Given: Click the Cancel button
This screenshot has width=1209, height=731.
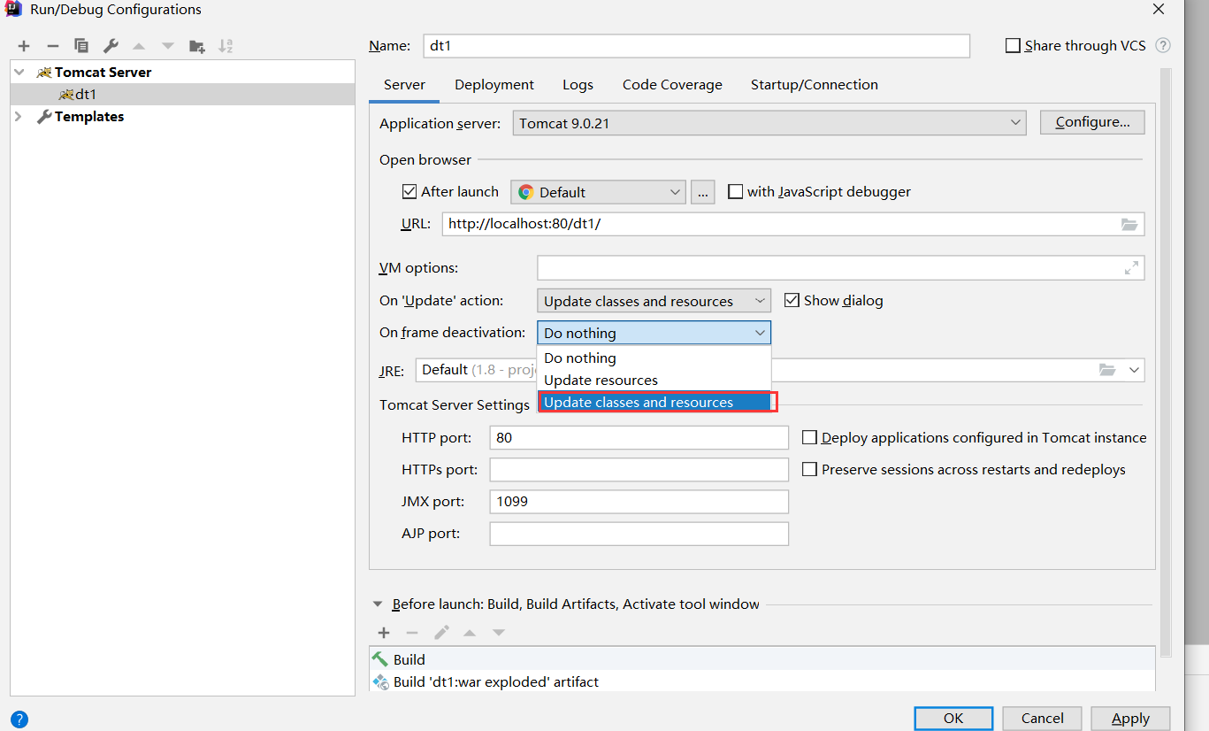Looking at the screenshot, I should (1043, 719).
